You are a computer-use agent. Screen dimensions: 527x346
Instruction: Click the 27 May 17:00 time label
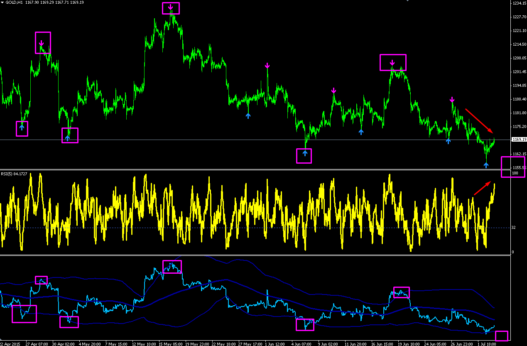[250, 344]
